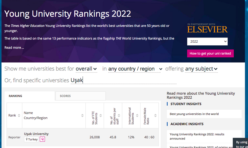Open the Uşak University link
The width and height of the screenshot is (248, 148).
pyautogui.click(x=36, y=134)
